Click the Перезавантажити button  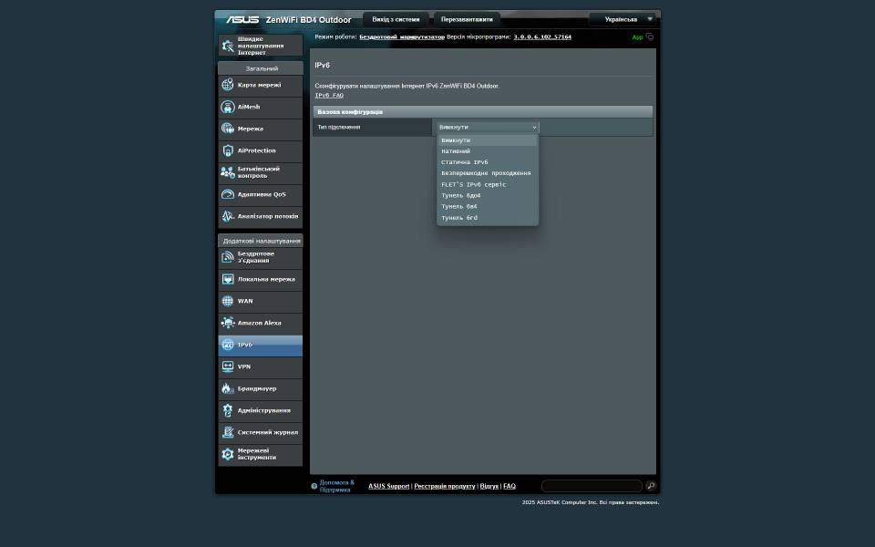(x=467, y=19)
